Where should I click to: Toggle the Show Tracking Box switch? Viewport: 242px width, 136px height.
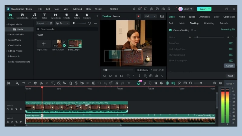coord(231,61)
